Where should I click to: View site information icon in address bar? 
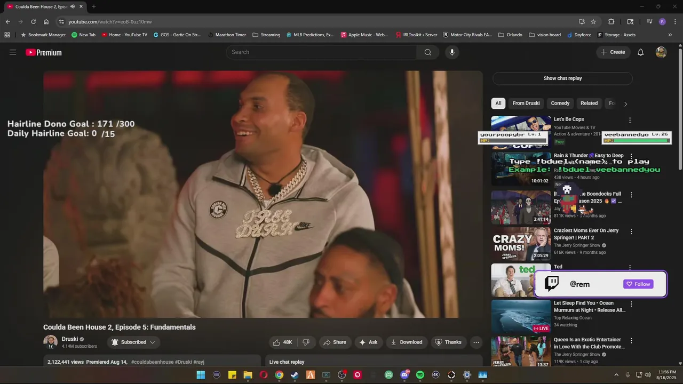(61, 22)
